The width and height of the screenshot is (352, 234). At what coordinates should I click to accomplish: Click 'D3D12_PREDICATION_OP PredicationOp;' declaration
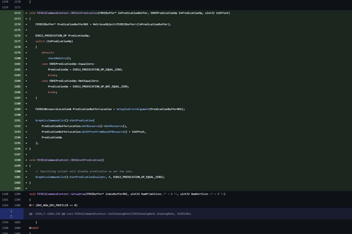click(x=62, y=36)
